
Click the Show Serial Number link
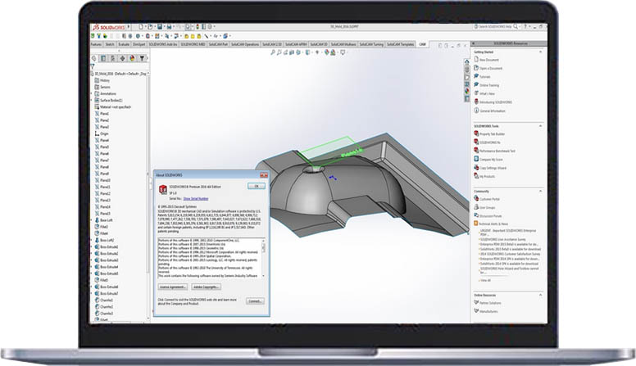coord(196,199)
